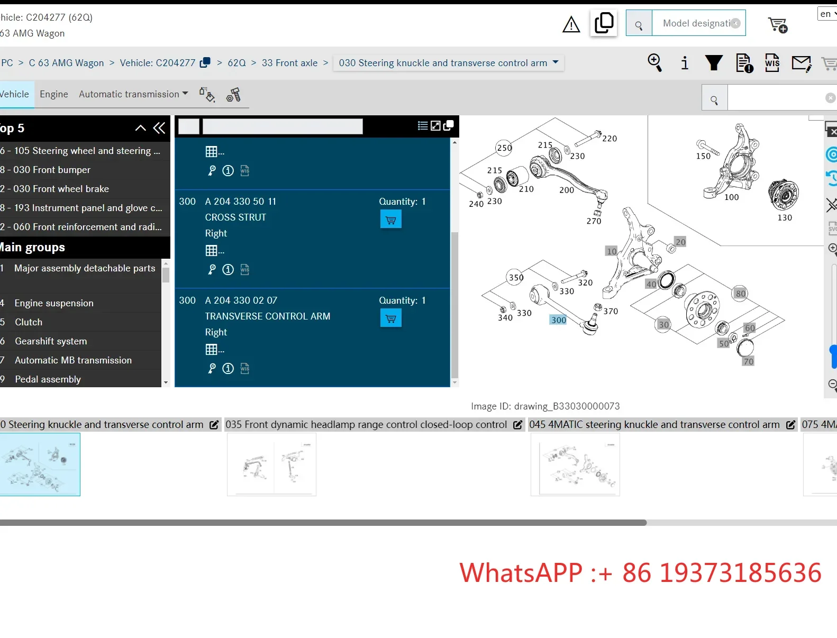Open 035 Front dynamic headlamp thumbnail
Viewport: 837px width, 638px height.
271,464
